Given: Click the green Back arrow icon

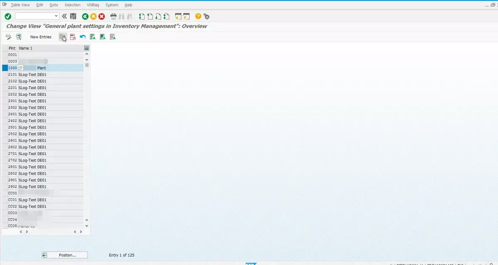Looking at the screenshot, I should click(x=85, y=16).
